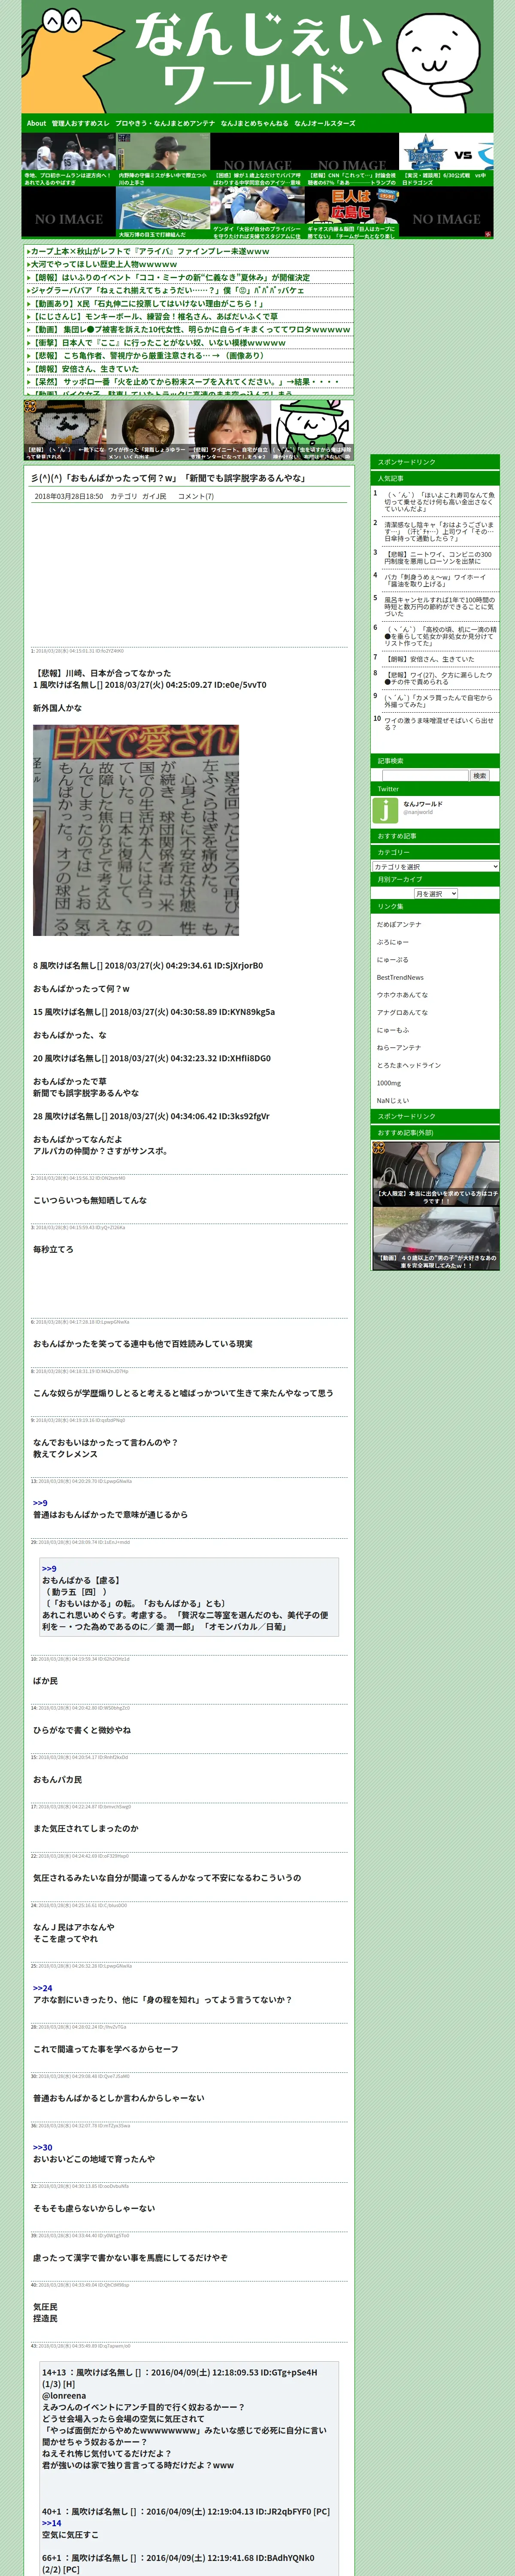Open the だめぽアンテナ link
The image size is (515, 2576).
[x=399, y=925]
